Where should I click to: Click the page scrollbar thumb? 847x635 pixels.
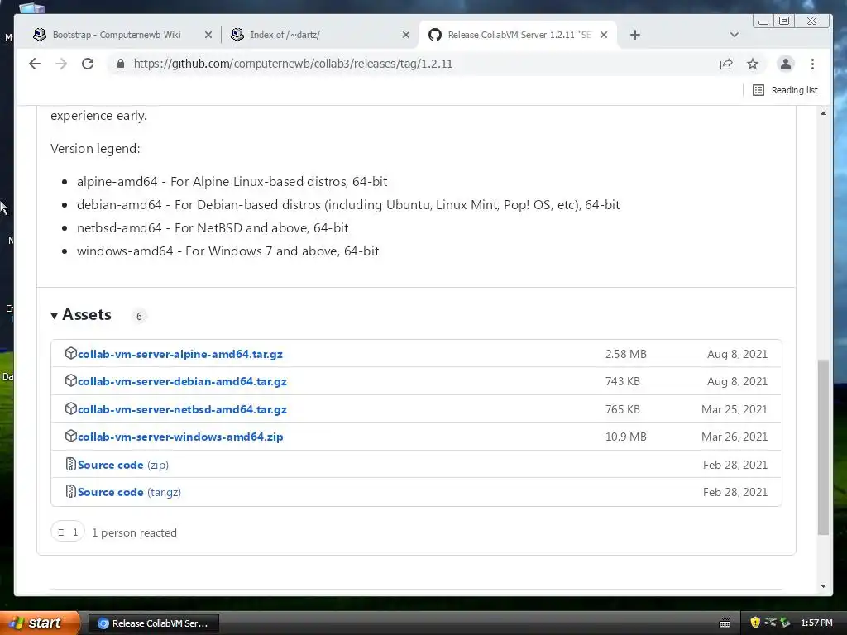tap(823, 447)
